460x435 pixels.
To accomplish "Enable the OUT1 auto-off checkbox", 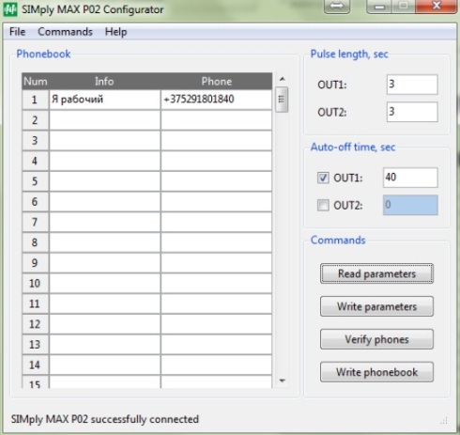I will coord(323,178).
